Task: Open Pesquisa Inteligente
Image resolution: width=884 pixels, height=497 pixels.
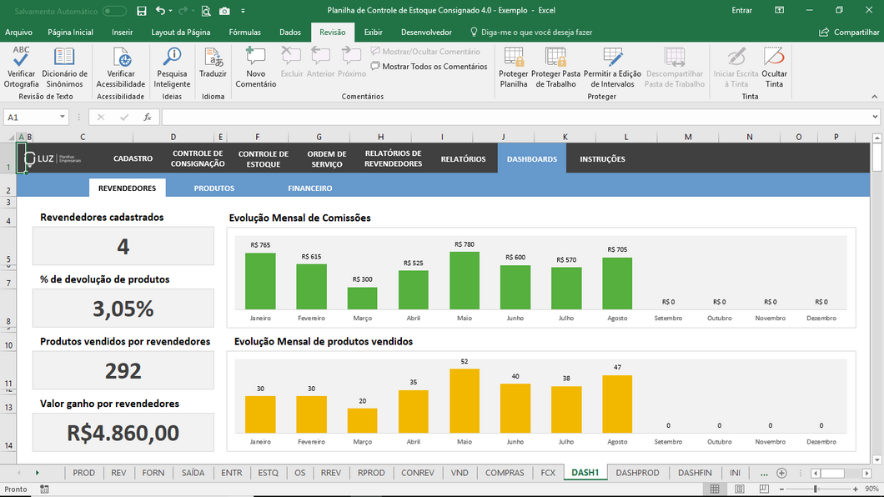Action: click(x=172, y=67)
